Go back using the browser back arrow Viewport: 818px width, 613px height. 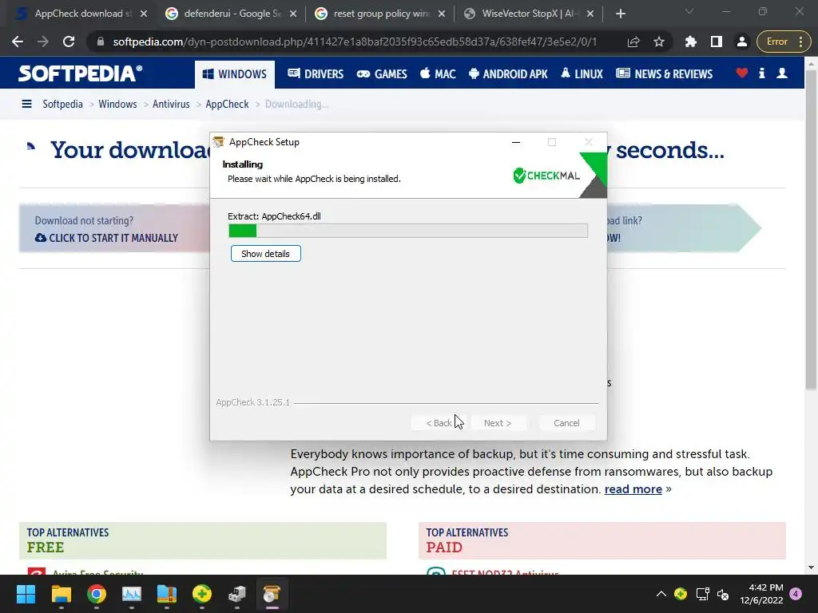click(x=18, y=42)
